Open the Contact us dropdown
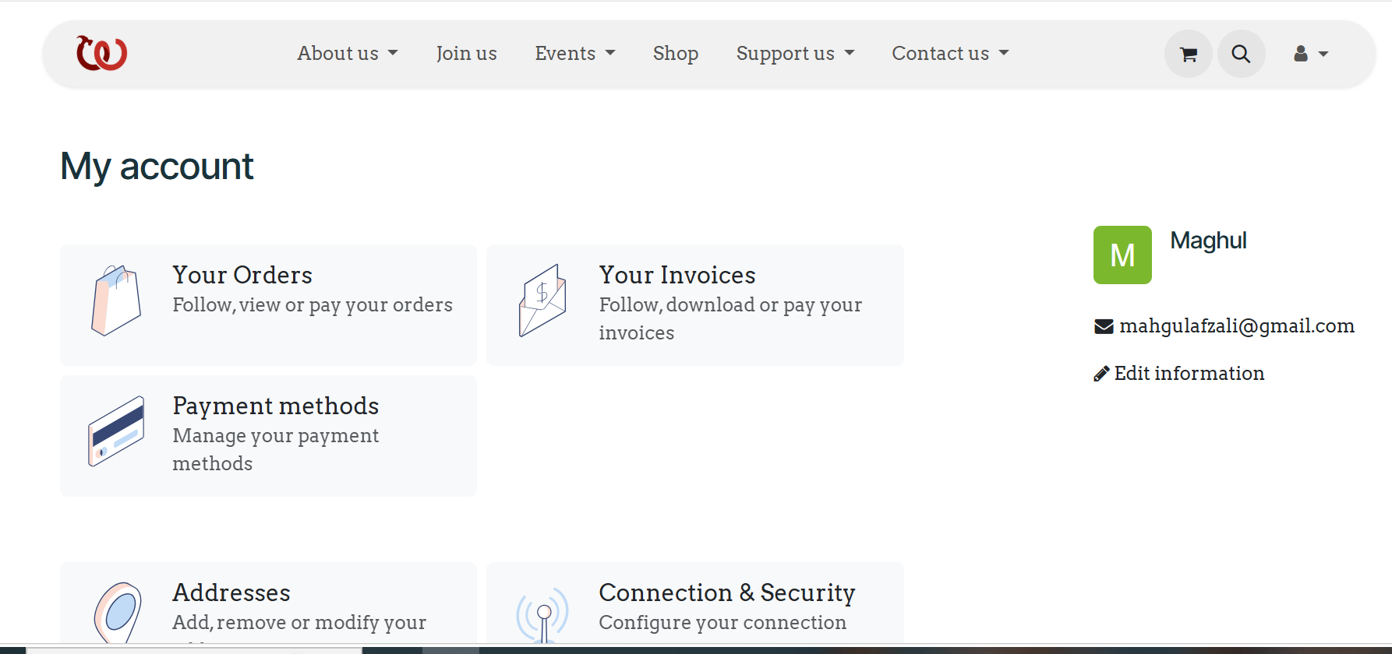Screen dimensions: 1392x654 (950, 53)
